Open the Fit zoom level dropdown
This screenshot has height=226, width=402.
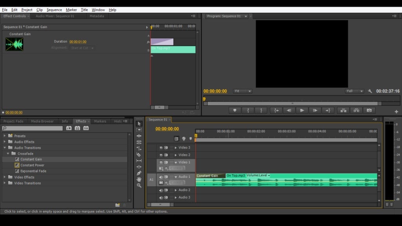tap(243, 91)
